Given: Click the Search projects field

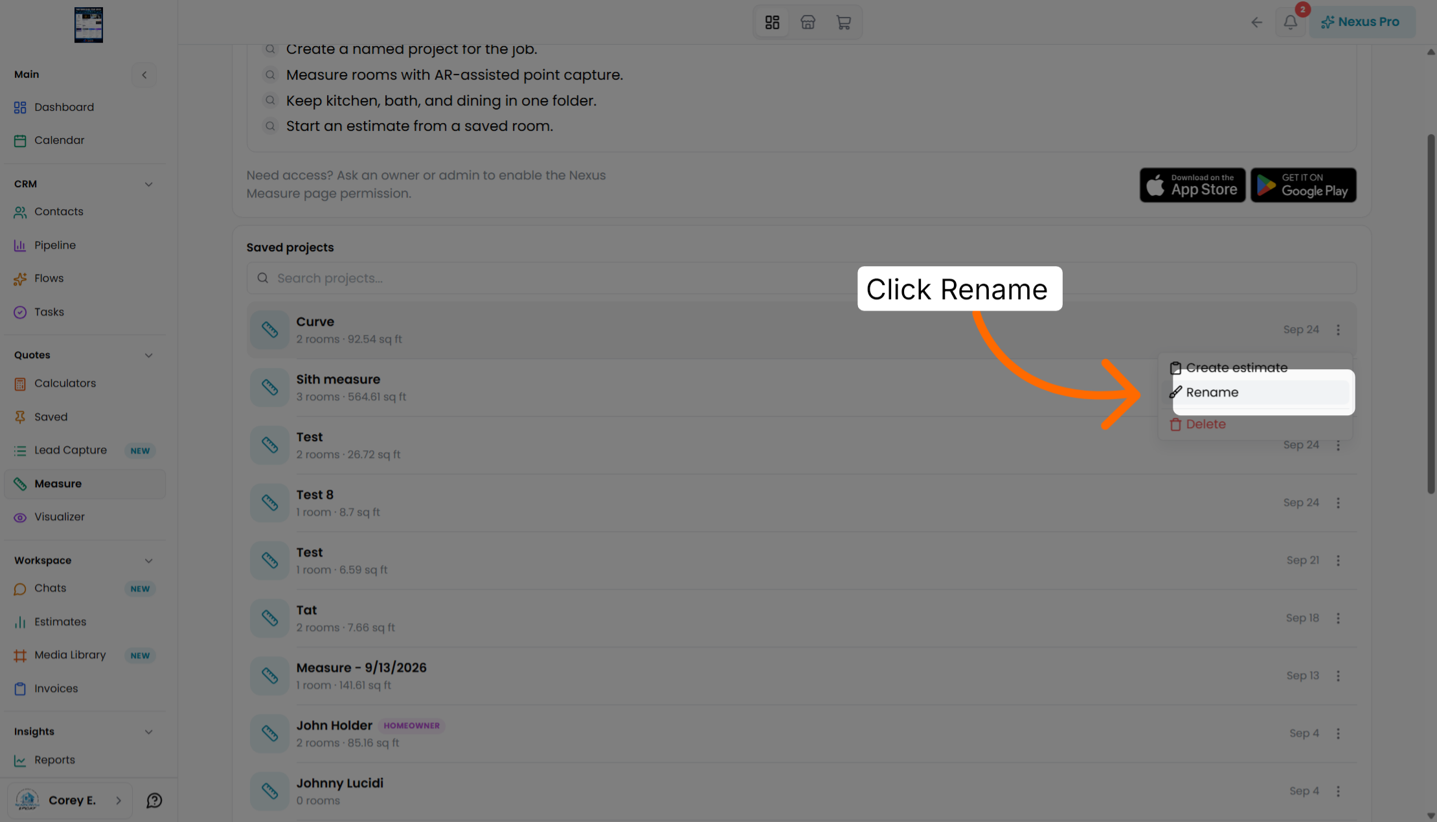Looking at the screenshot, I should [x=801, y=278].
